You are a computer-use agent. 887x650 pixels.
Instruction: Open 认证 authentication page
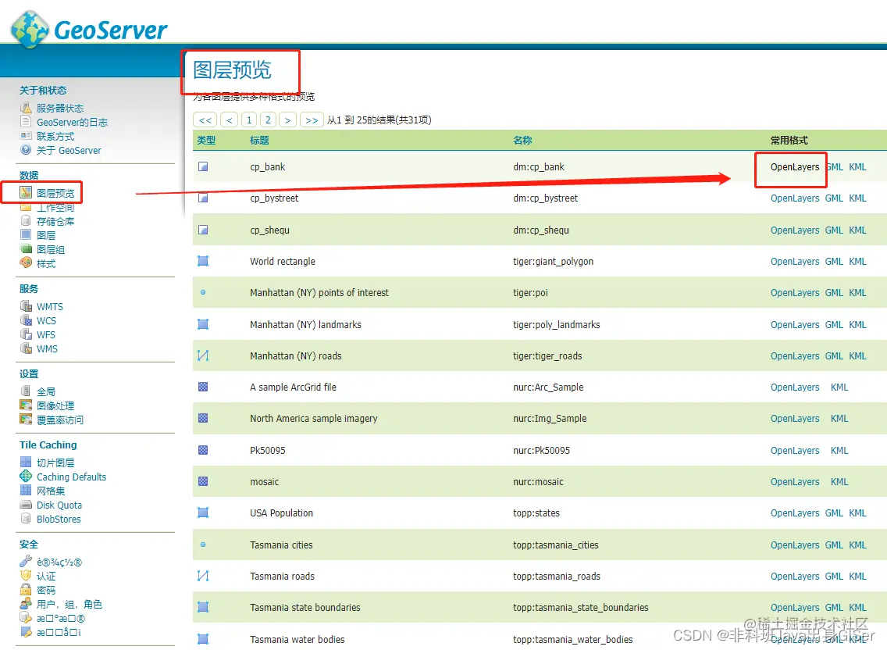(x=46, y=577)
